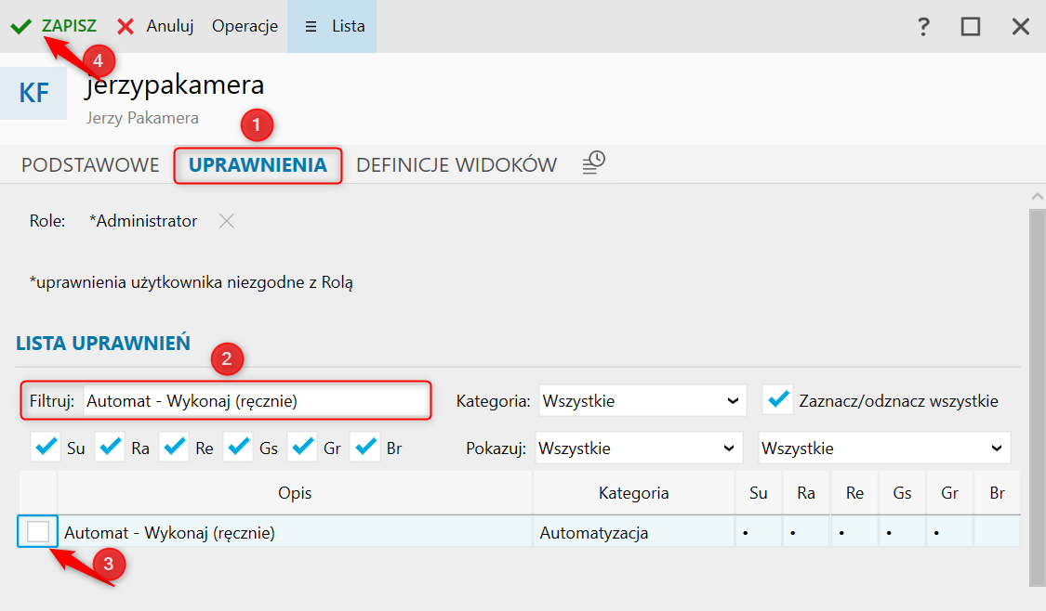1046x611 pixels.
Task: Click the Gs column header
Action: pos(902,493)
